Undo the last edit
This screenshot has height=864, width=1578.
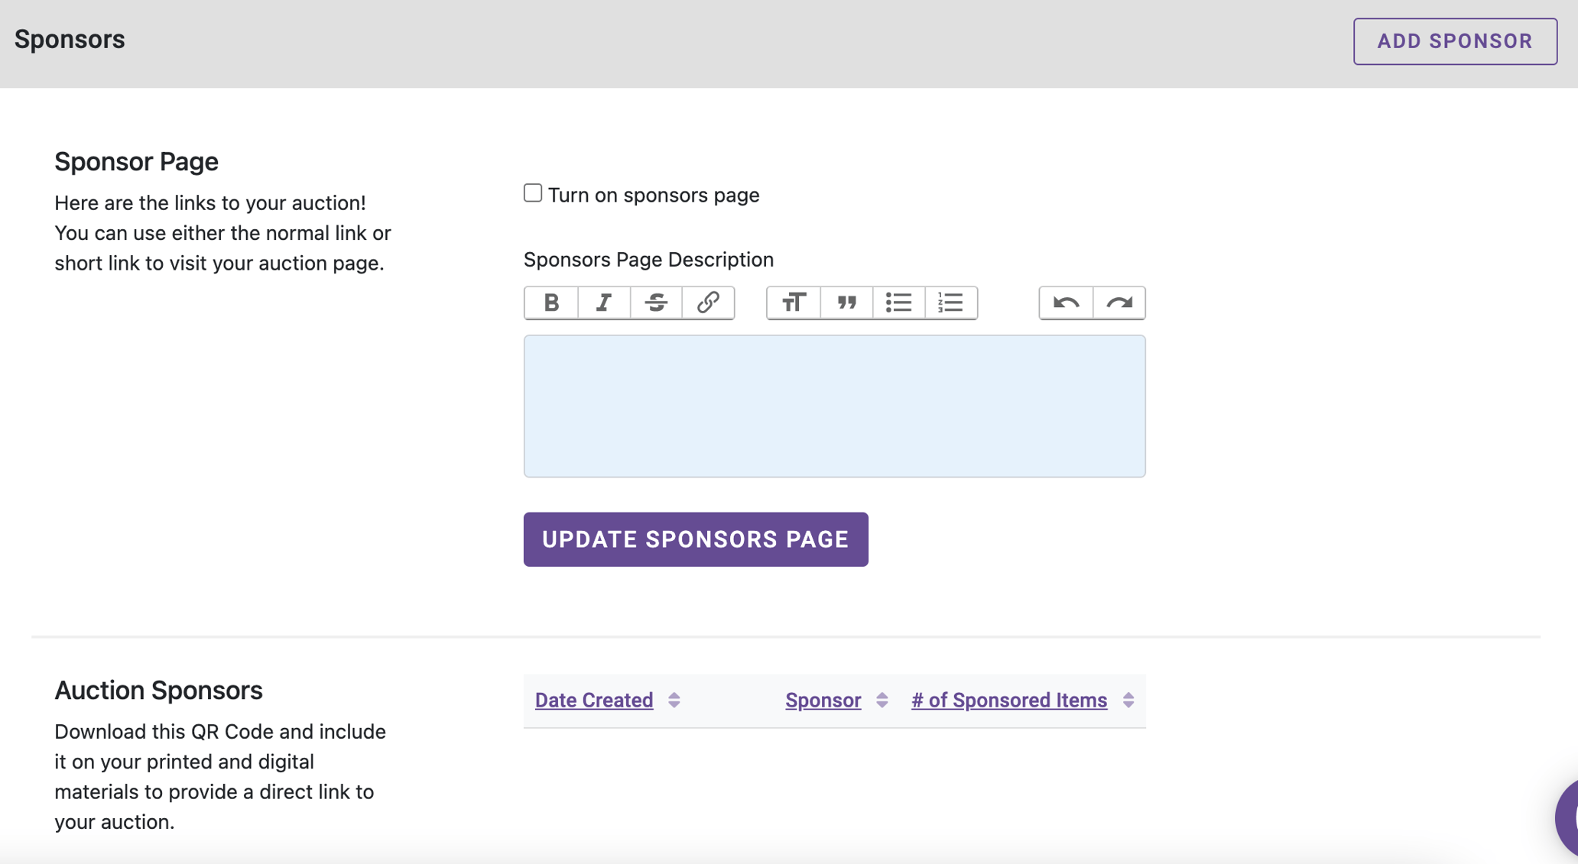1066,303
